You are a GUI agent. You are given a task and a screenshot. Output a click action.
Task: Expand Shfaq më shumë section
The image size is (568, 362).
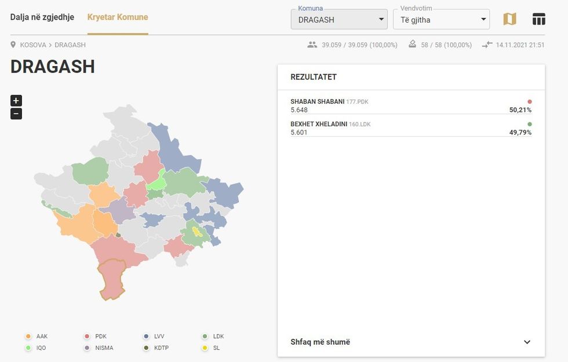click(411, 342)
